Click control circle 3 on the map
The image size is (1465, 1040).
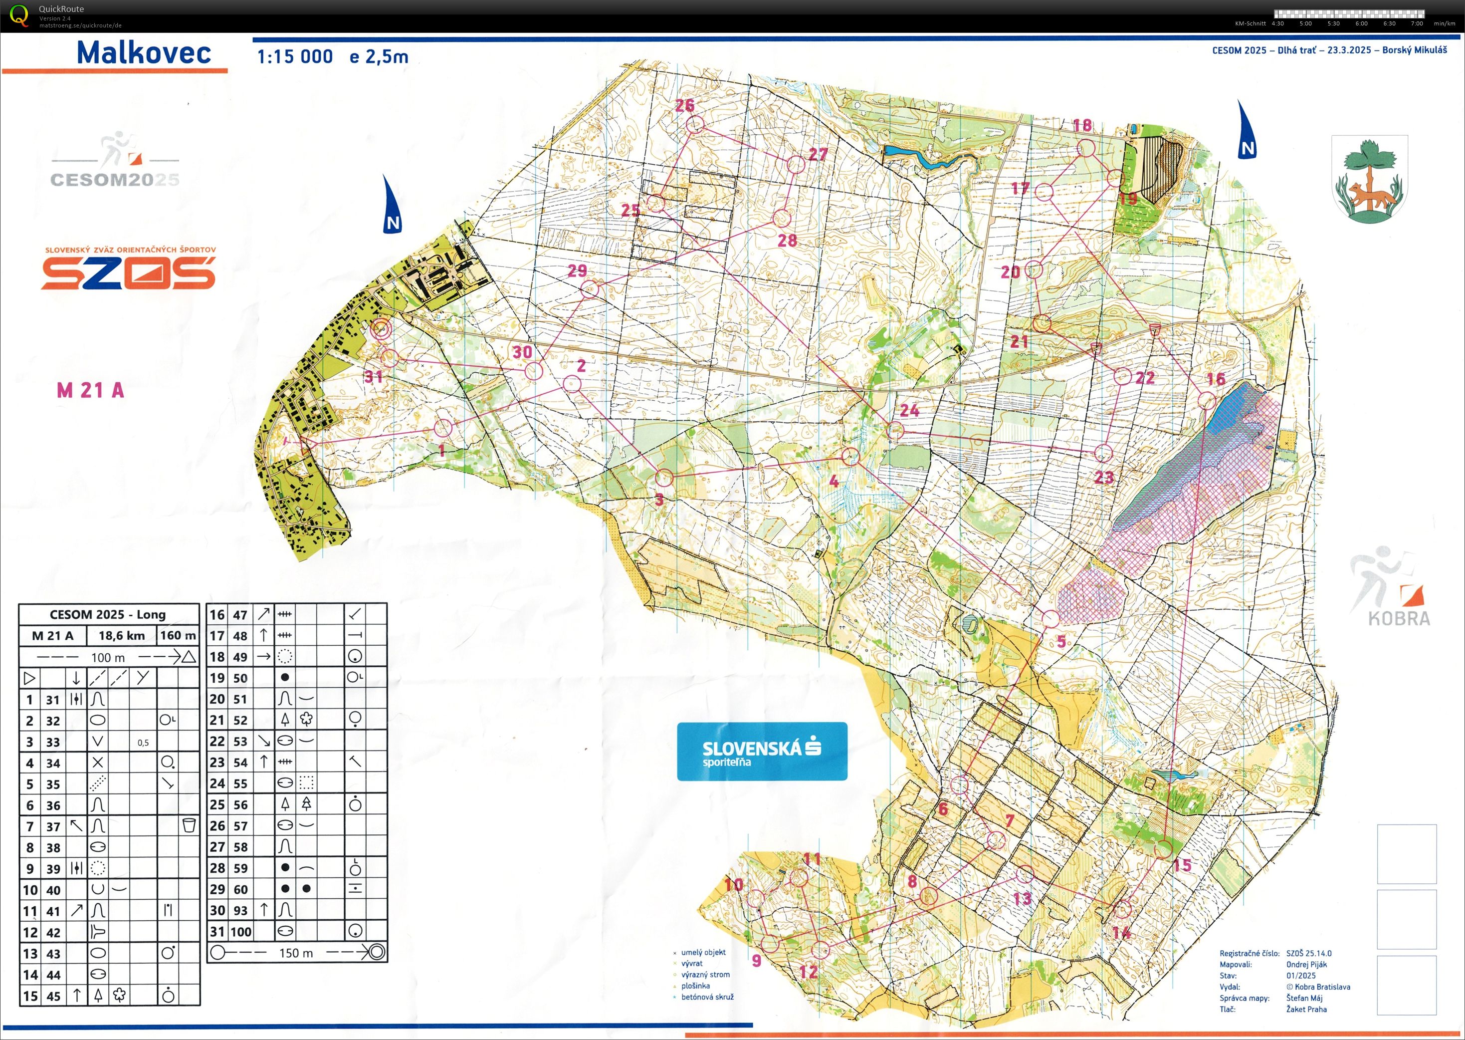[664, 478]
